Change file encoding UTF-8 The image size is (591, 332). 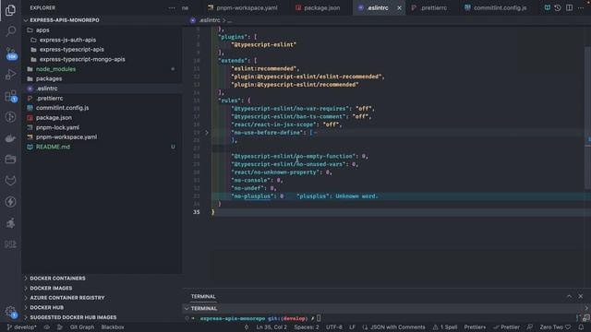[x=334, y=327]
